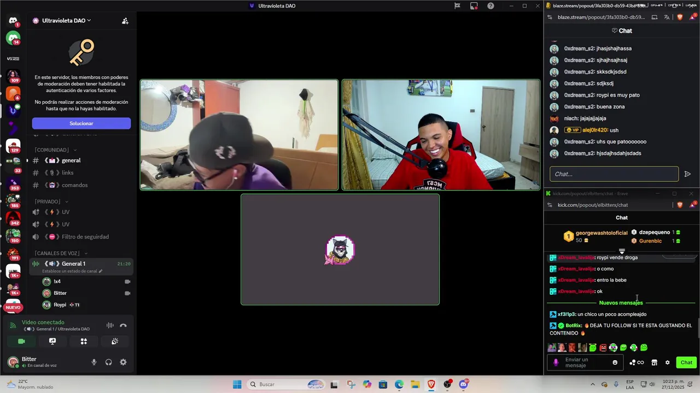This screenshot has height=393, width=700.
Task: Click the NUEVO unread indicator badge
Action: [x=13, y=307]
